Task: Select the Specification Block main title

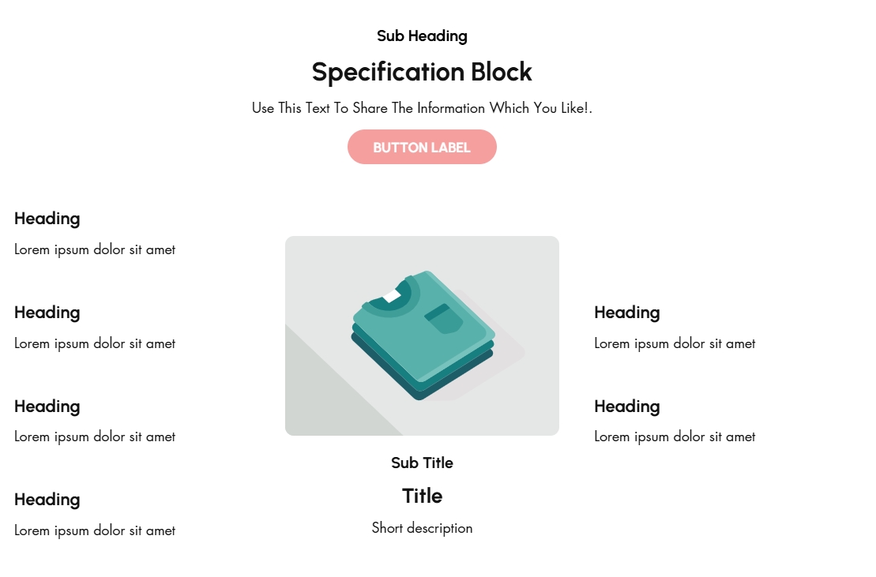Action: coord(422,72)
